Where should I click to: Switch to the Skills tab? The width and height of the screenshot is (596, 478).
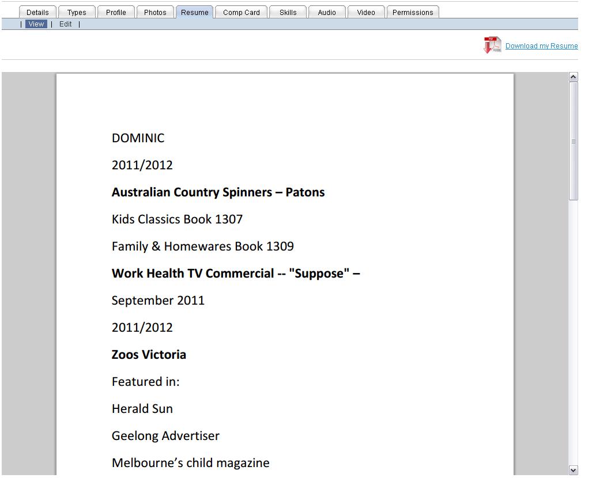(288, 12)
